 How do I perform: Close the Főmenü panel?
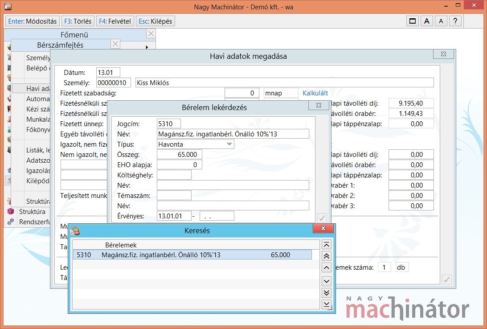151,33
